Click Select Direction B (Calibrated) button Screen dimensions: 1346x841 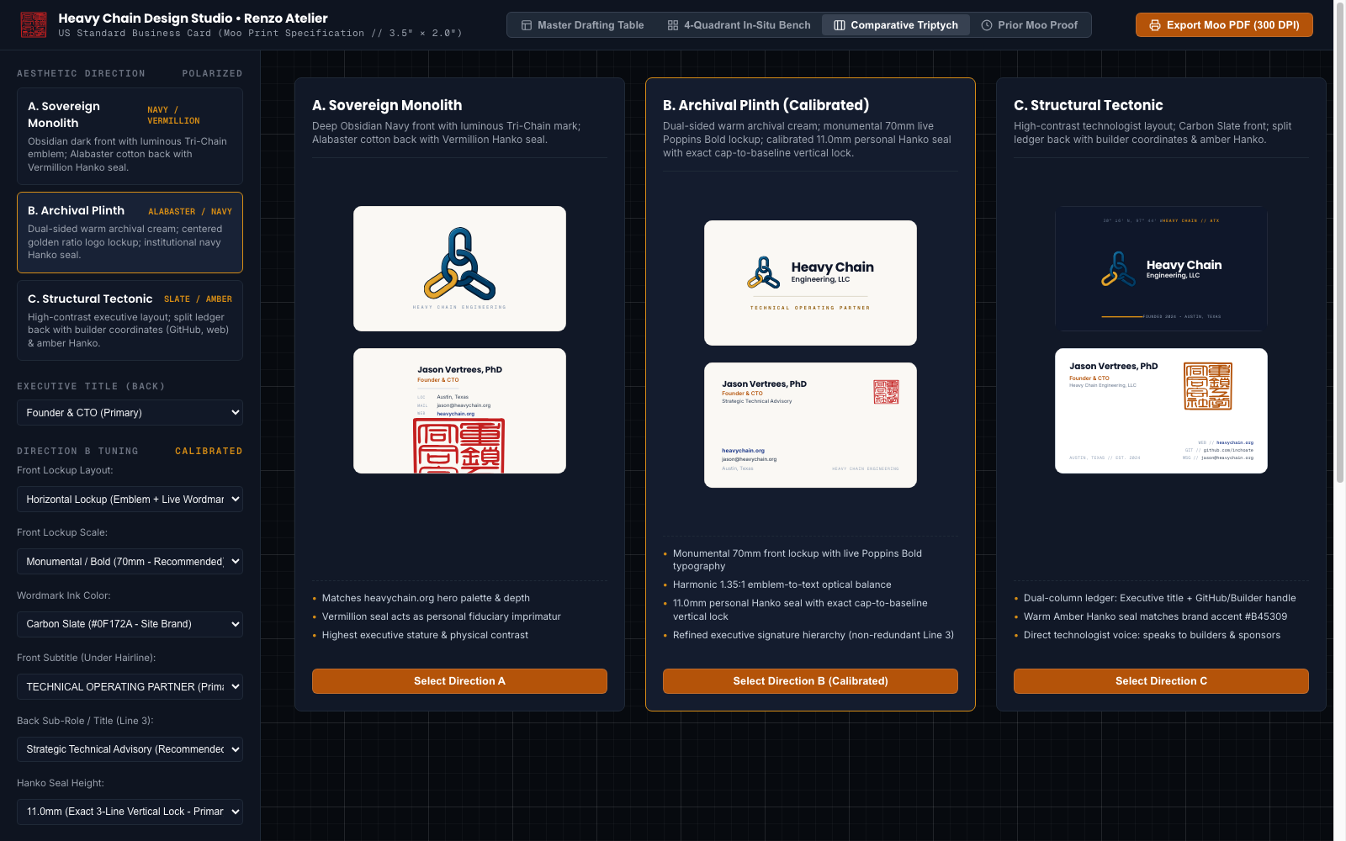pyautogui.click(x=810, y=681)
